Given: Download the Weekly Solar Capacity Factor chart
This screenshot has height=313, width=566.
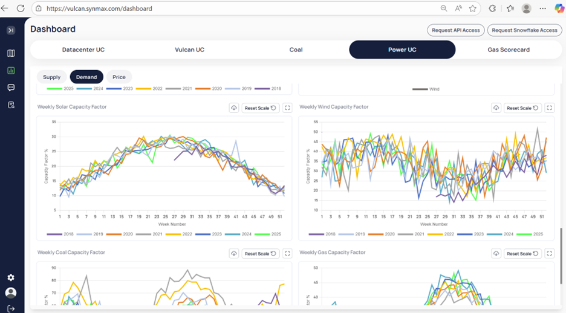Looking at the screenshot, I should (x=234, y=108).
